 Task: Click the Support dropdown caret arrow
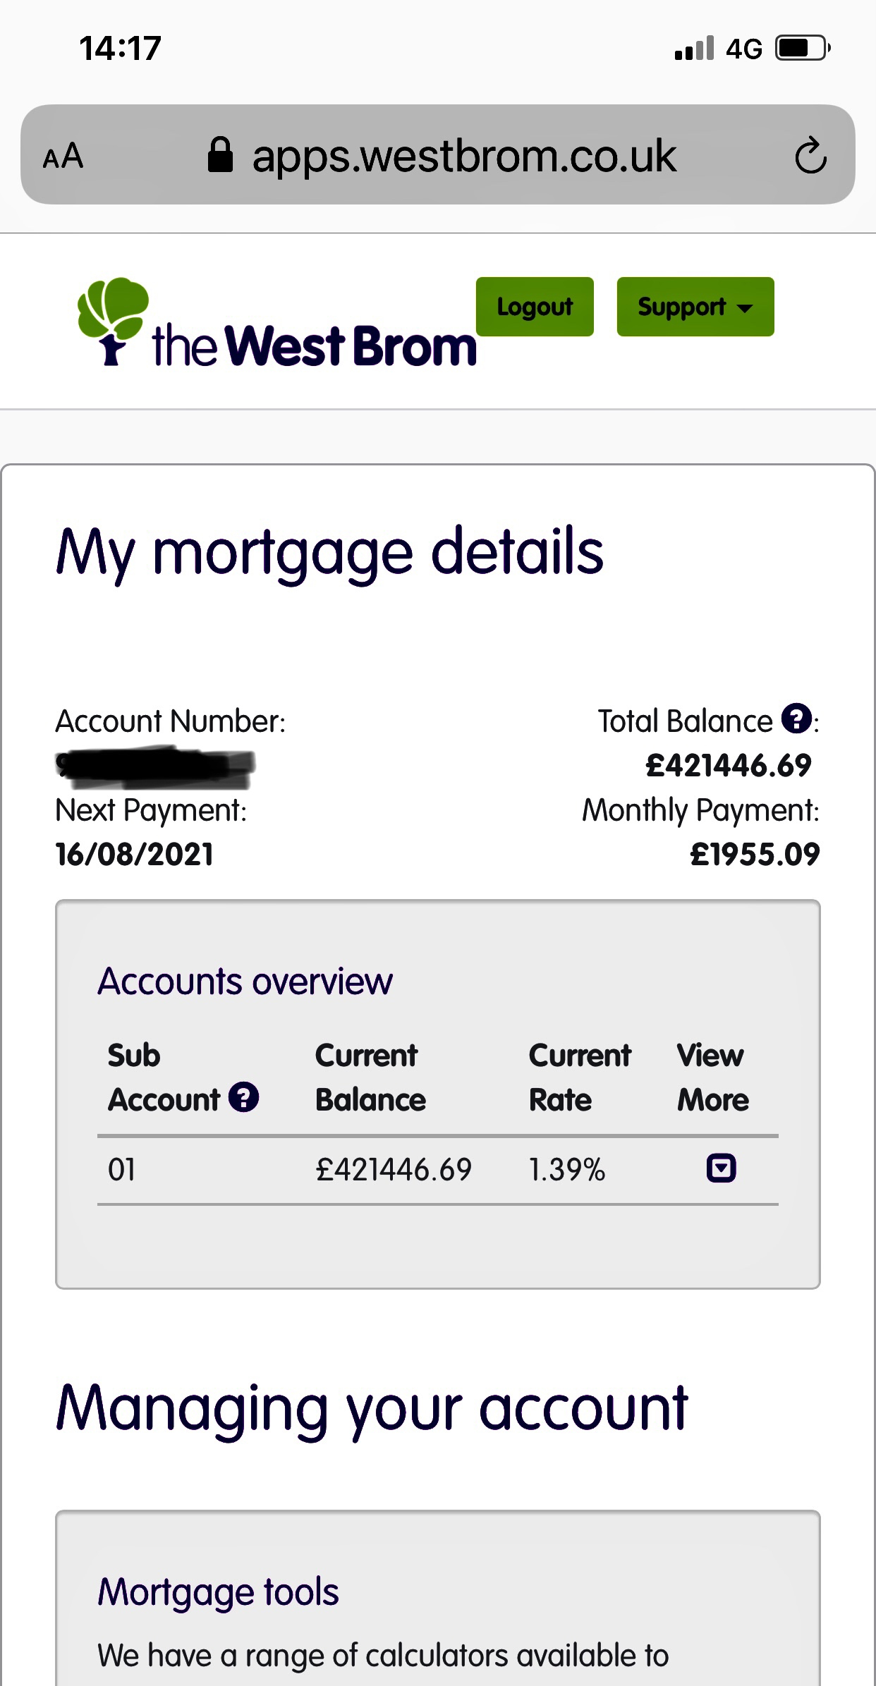point(745,308)
